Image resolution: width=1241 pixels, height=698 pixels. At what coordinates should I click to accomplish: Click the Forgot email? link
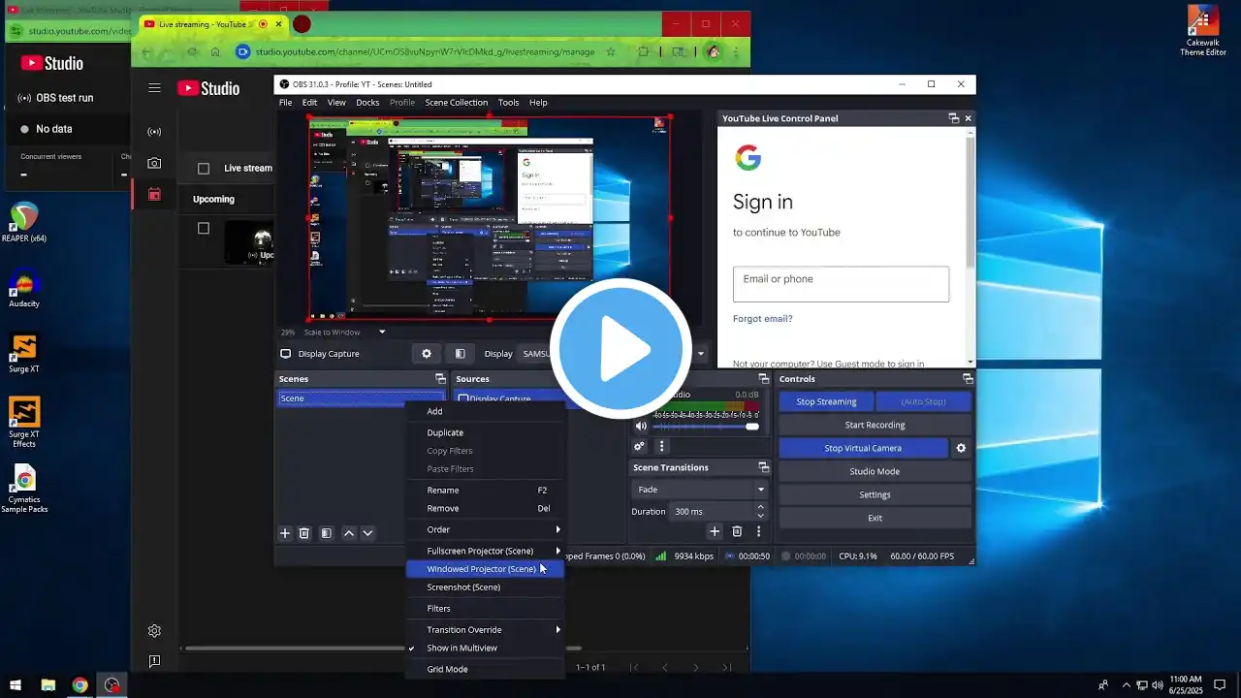point(763,319)
